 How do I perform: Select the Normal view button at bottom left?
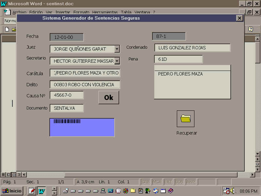click(x=3, y=175)
